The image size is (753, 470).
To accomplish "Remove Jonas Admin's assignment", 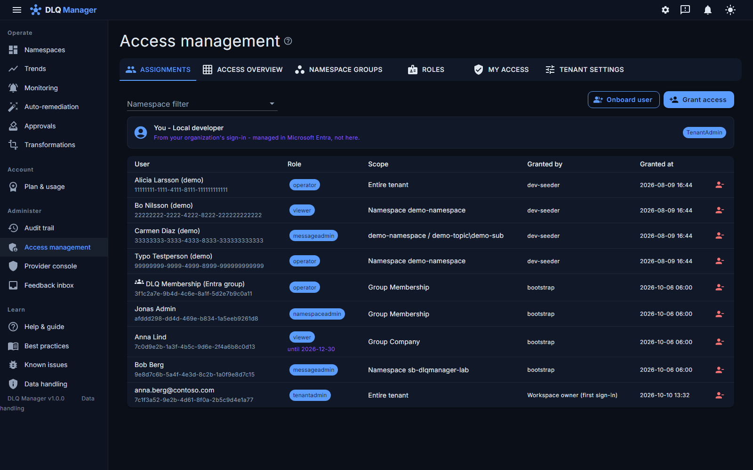I will (720, 314).
